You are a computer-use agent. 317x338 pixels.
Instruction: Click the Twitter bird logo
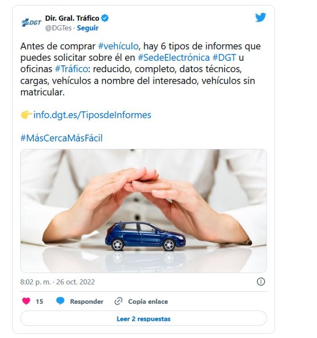click(x=260, y=18)
